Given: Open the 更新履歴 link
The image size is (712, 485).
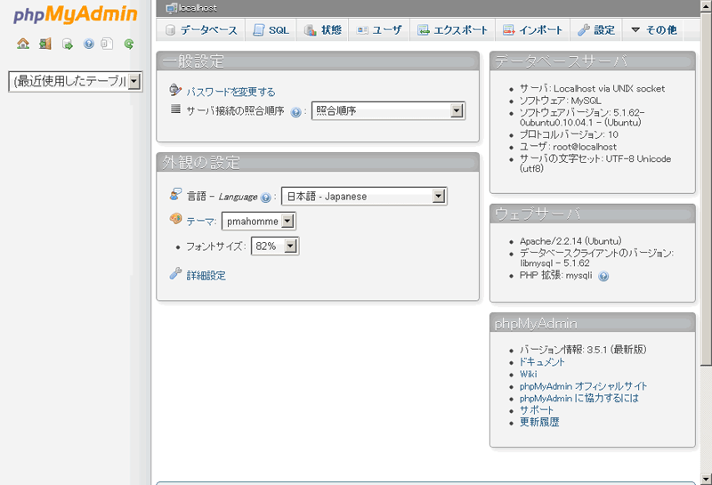Looking at the screenshot, I should [539, 423].
